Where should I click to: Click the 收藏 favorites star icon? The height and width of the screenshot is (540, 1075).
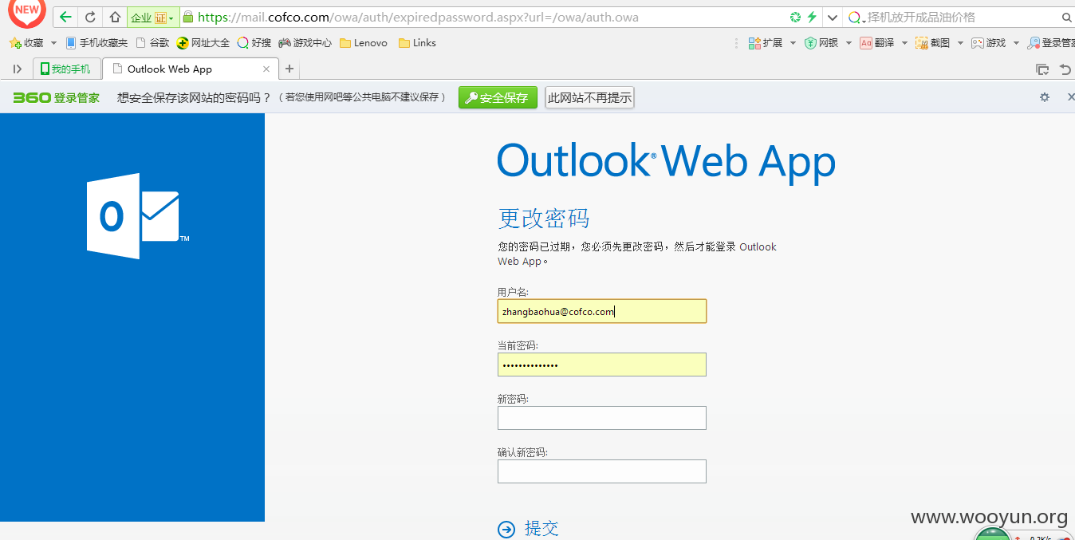15,43
